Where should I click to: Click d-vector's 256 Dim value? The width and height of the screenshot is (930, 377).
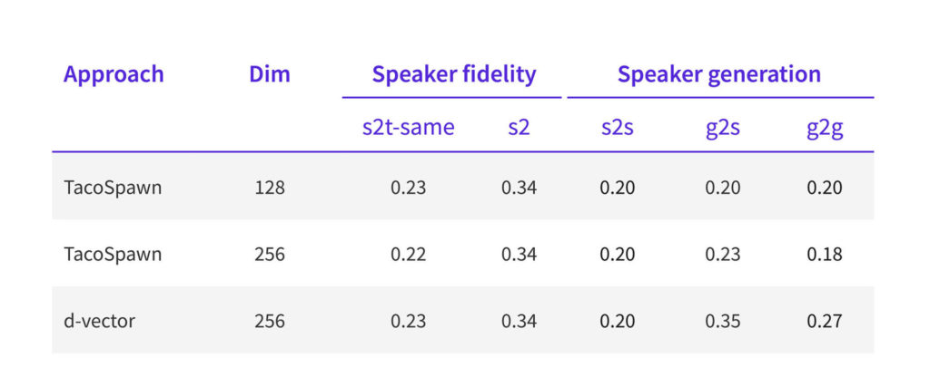coord(270,322)
